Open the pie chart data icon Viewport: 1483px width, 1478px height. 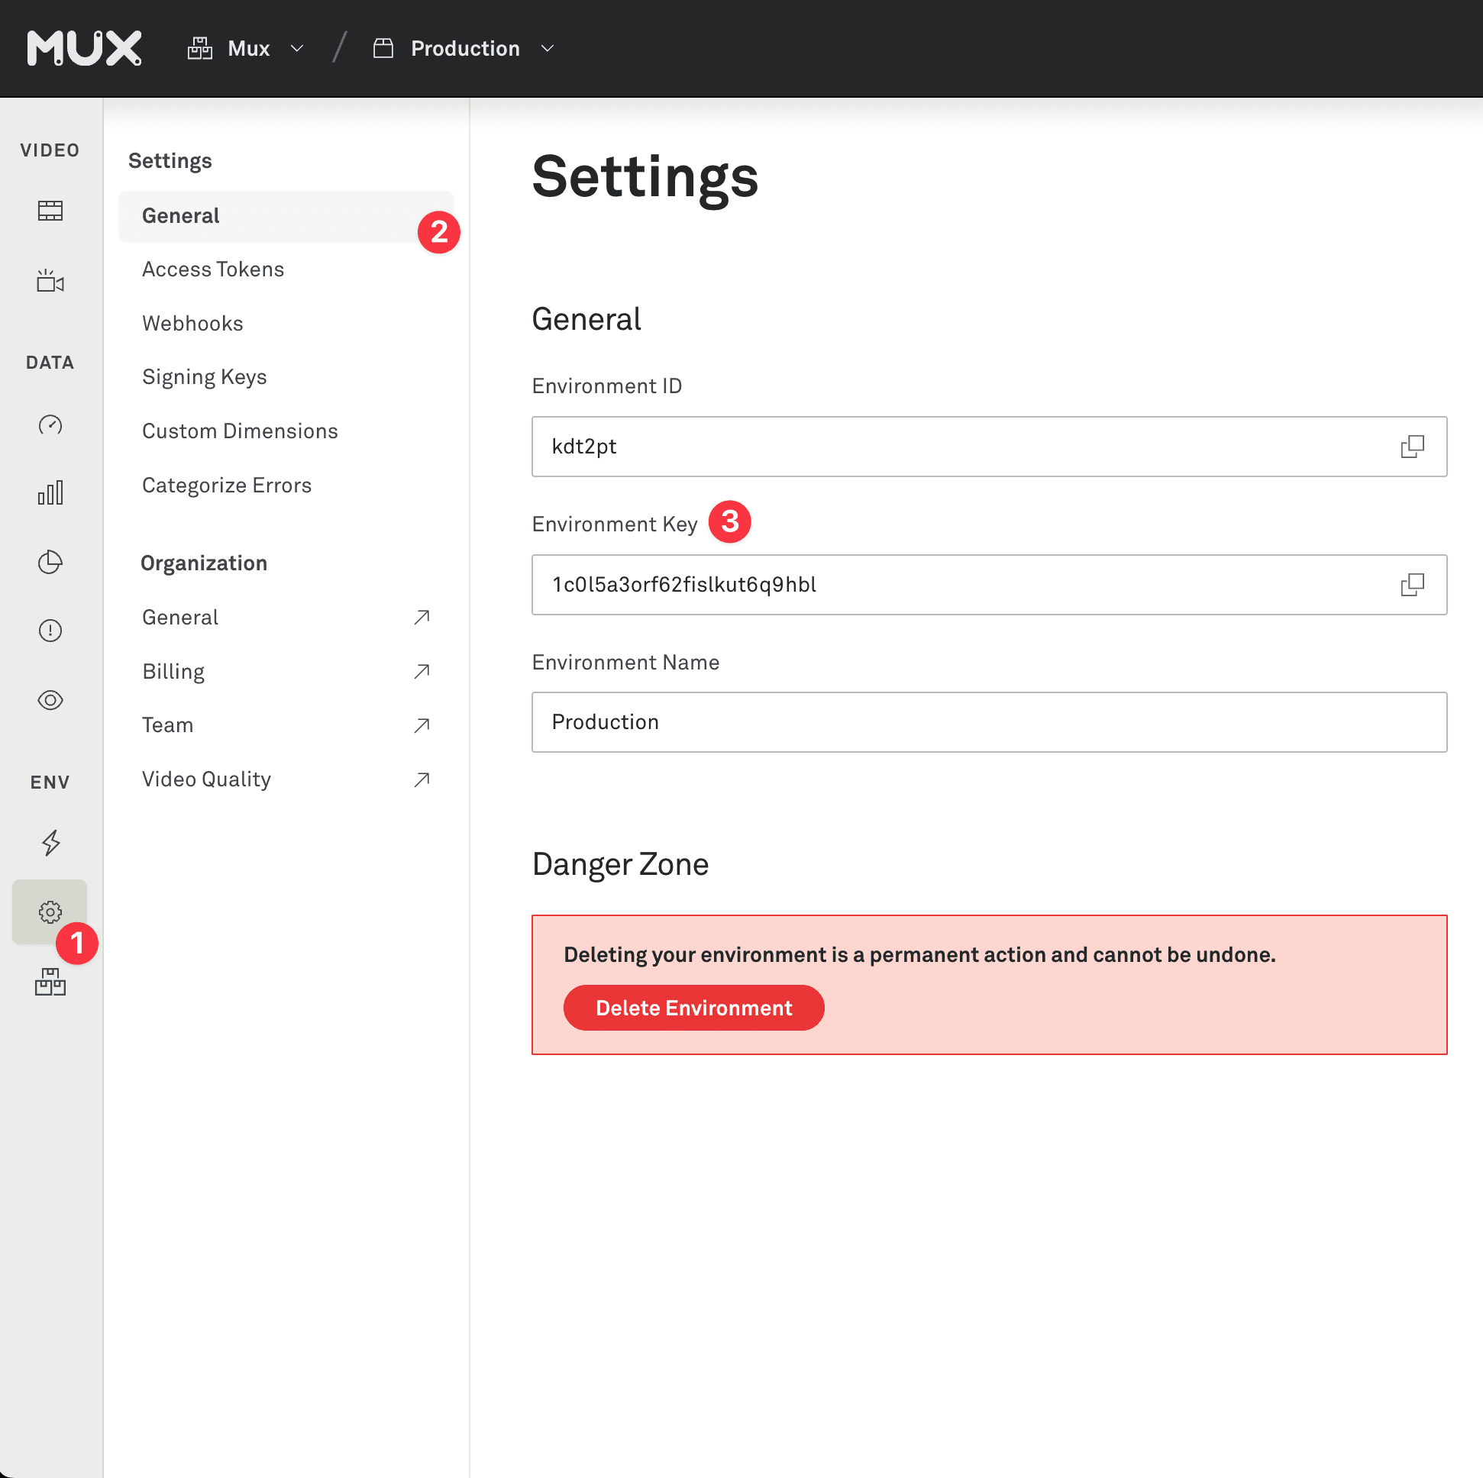(50, 562)
